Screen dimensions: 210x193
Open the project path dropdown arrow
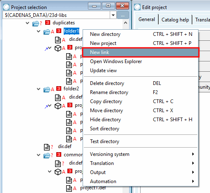[113, 15]
